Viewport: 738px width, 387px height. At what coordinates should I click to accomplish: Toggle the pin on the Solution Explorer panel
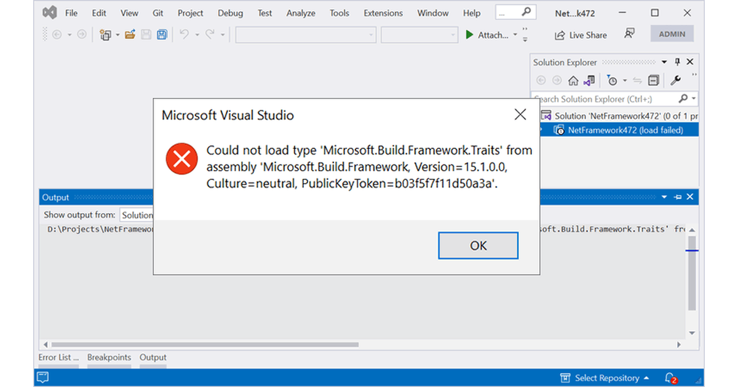tap(677, 61)
